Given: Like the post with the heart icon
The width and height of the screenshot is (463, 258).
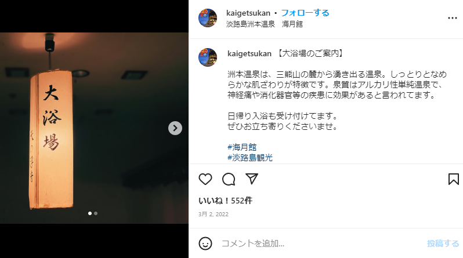Looking at the screenshot, I should 205,179.
